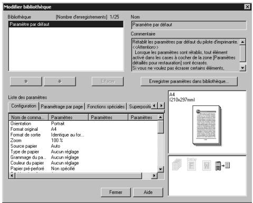This screenshot has height=203, width=253.
Task: Select the Grammage du pa... row
Action: point(83,157)
